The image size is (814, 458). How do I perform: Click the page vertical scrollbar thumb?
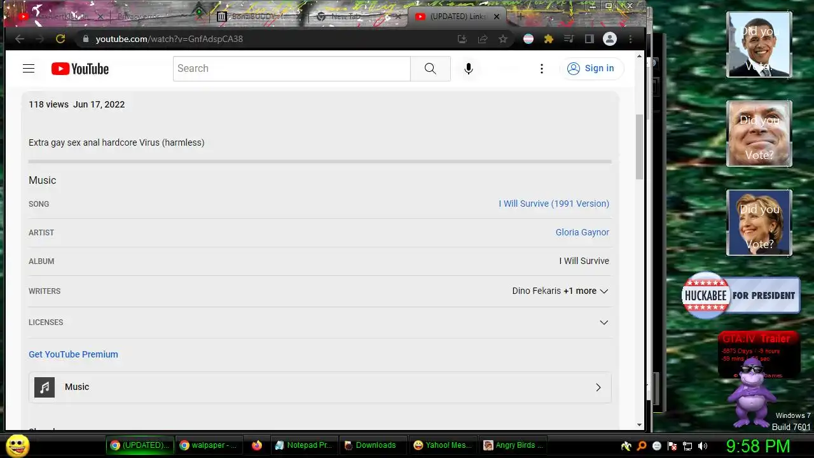640,147
